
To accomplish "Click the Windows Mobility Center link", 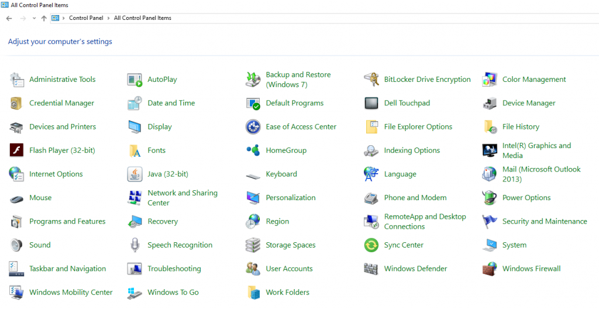I will pos(71,293).
